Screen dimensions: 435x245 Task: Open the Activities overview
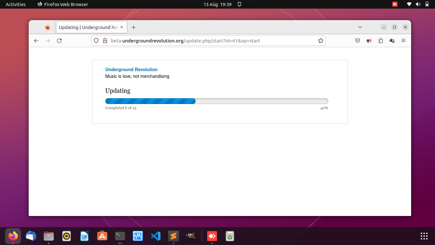tap(16, 4)
